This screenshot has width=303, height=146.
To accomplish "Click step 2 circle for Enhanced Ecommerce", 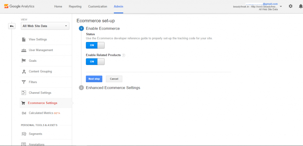I will pyautogui.click(x=81, y=88).
